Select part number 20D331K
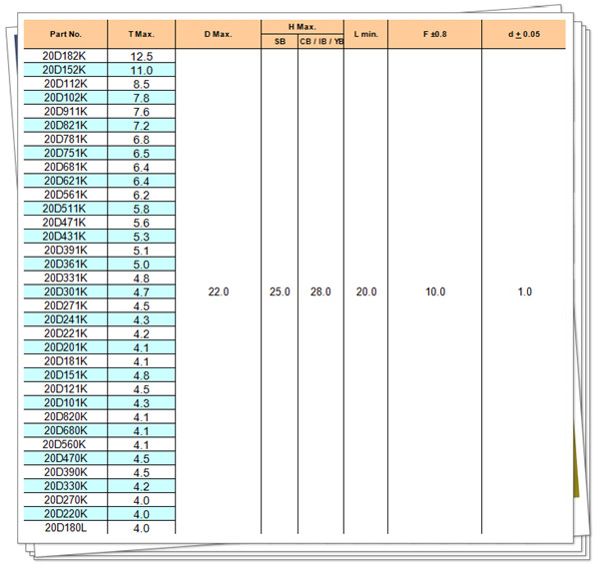 pos(66,278)
